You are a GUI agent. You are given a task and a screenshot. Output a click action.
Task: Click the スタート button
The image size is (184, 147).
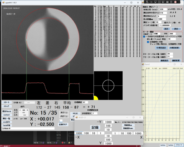tap(7, 102)
